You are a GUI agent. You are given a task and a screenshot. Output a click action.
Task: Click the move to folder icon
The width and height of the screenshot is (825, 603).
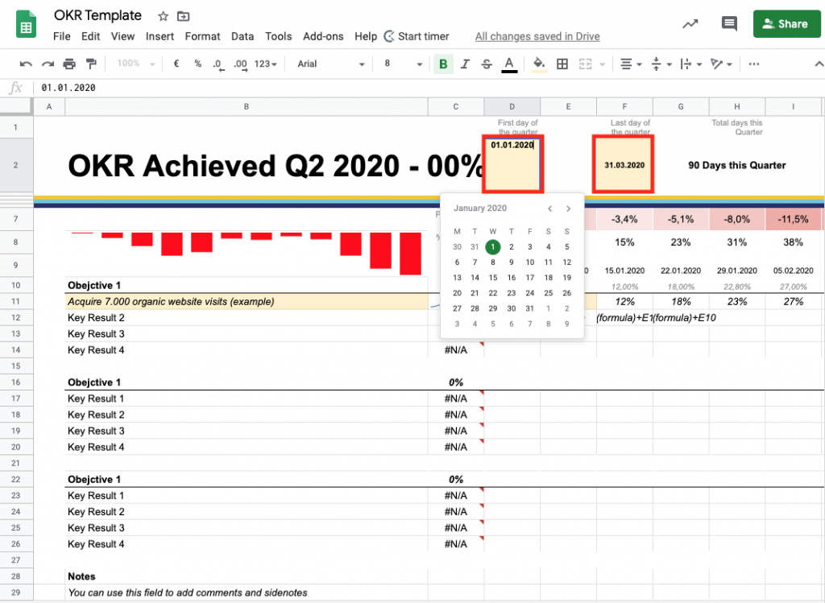[184, 16]
